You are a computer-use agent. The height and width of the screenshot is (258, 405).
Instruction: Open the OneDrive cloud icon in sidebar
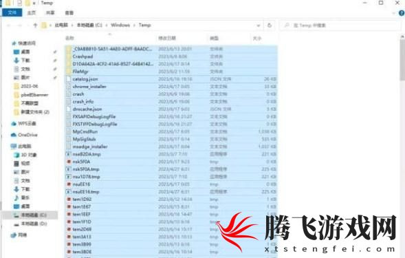[14, 135]
